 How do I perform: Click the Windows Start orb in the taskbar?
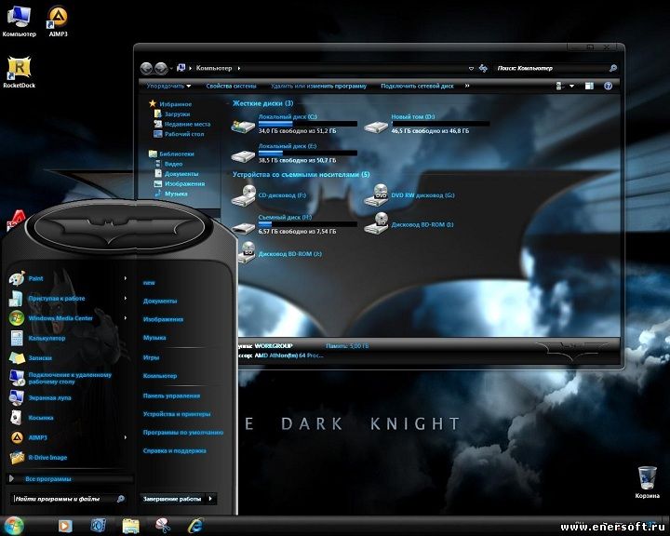pos(13,526)
